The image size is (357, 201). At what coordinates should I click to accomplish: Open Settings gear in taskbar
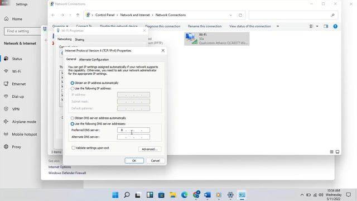[230, 195]
